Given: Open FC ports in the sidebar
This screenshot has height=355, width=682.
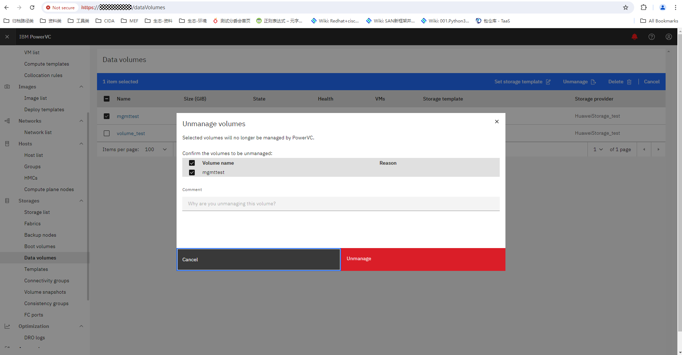Looking at the screenshot, I should pyautogui.click(x=34, y=315).
